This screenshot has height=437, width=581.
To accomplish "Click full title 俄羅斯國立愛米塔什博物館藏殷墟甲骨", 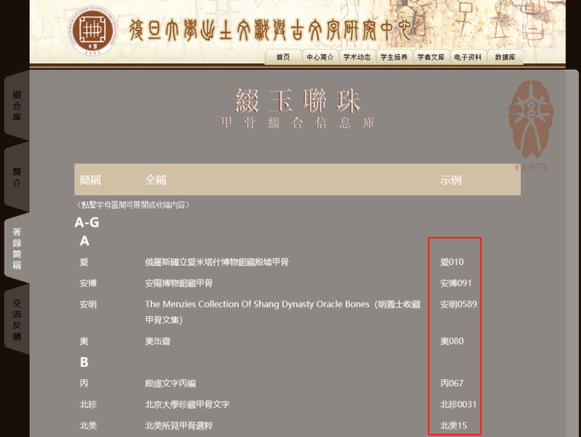I will click(217, 262).
